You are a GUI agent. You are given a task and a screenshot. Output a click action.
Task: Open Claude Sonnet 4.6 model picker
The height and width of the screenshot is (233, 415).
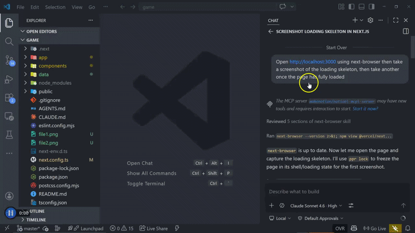click(x=316, y=206)
